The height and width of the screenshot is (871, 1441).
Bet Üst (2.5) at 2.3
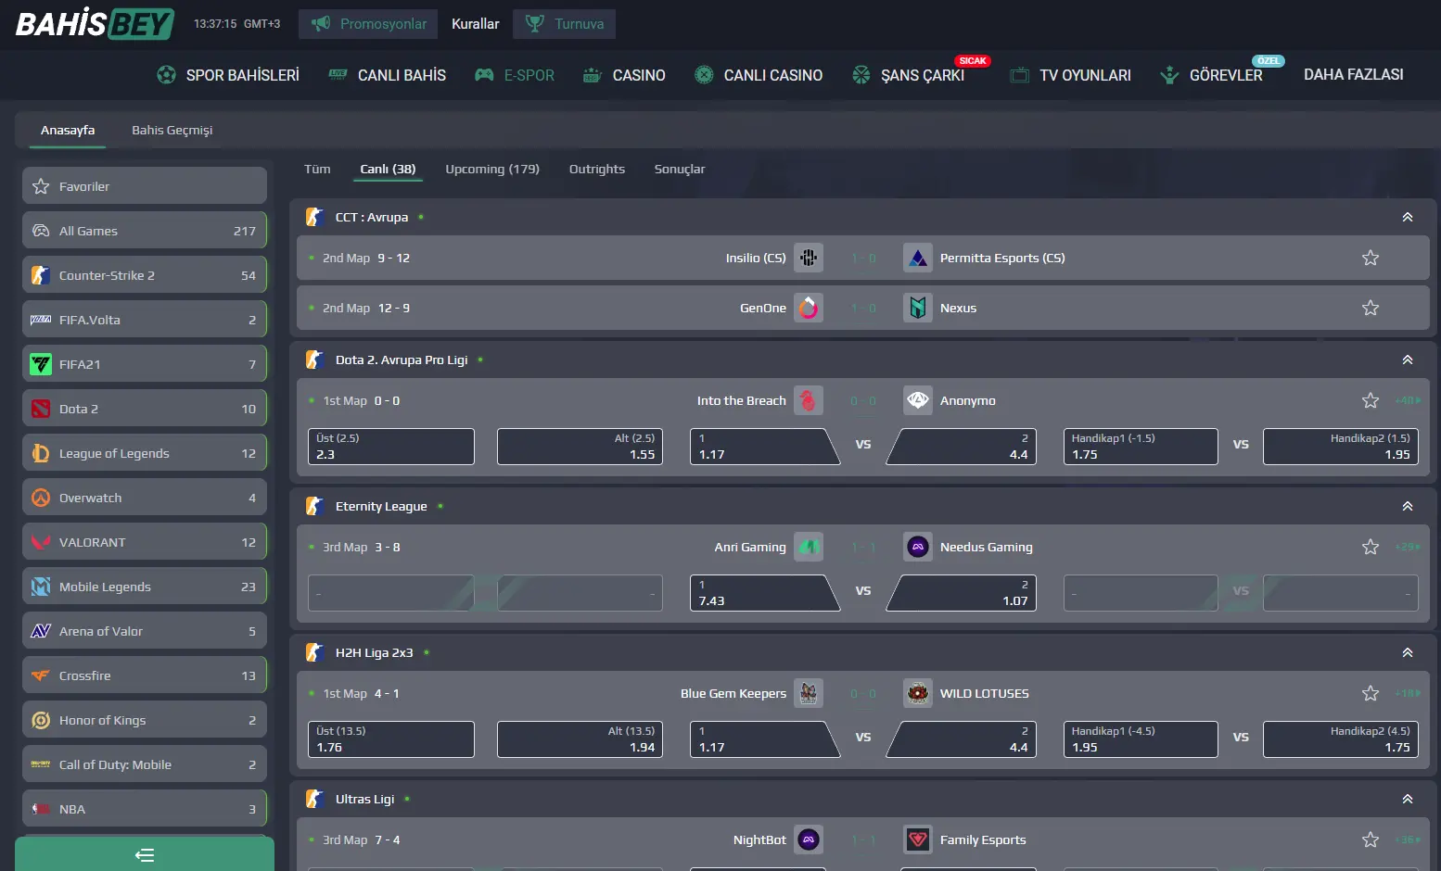390,447
